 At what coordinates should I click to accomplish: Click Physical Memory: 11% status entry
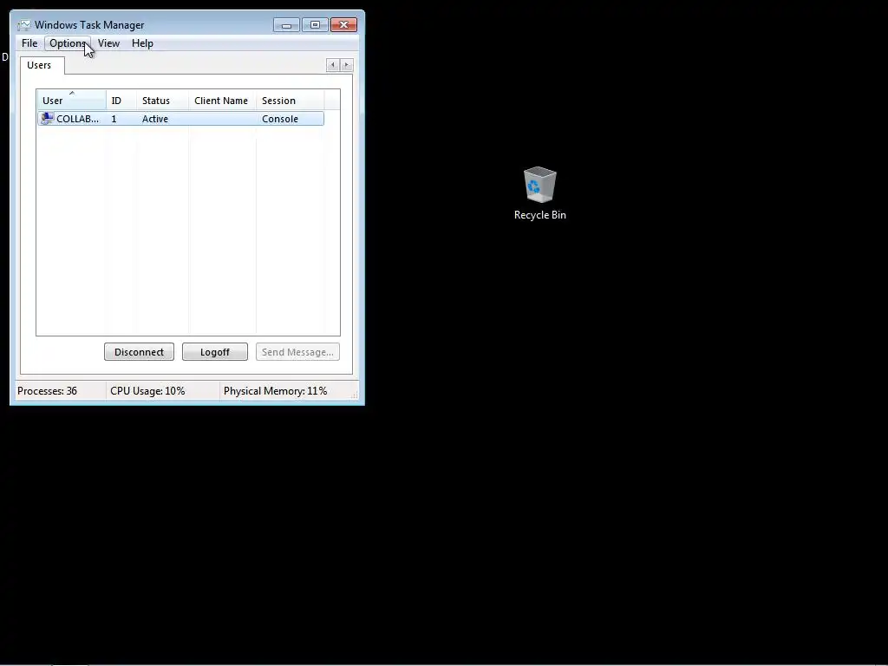(275, 391)
